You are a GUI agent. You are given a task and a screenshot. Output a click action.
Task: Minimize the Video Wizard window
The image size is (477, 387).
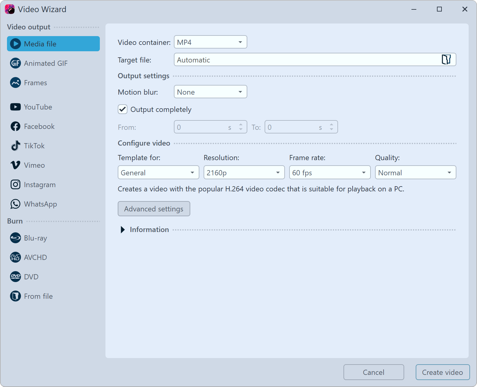(x=414, y=9)
